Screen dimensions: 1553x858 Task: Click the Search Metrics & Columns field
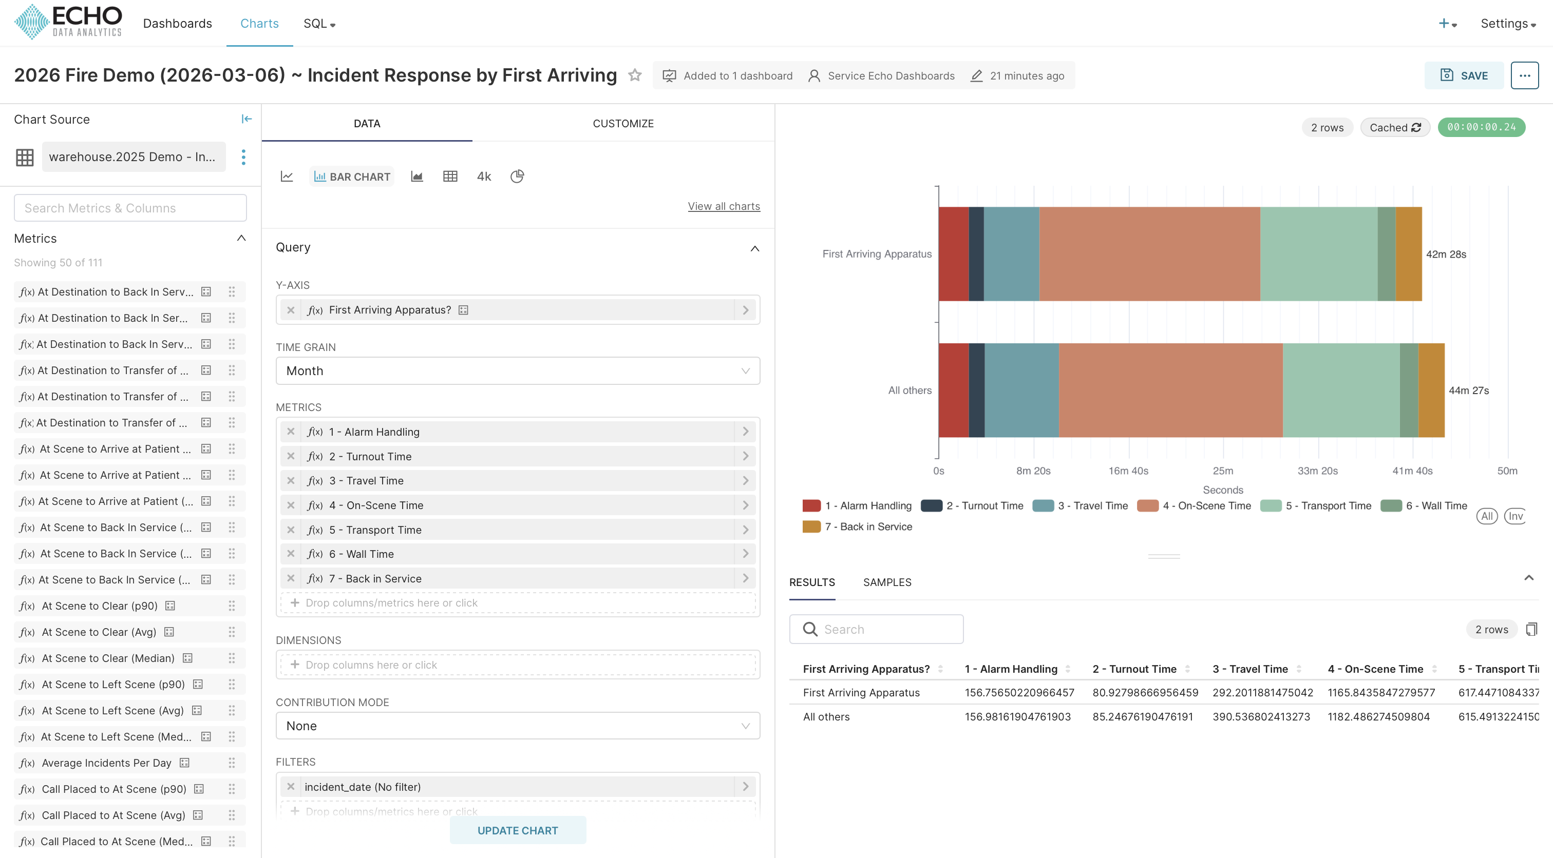click(130, 208)
